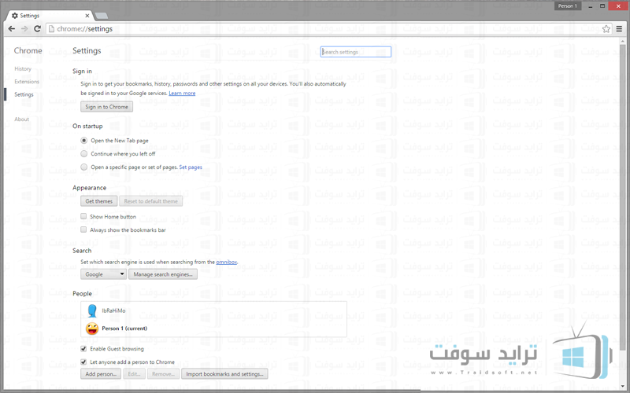
Task: Focus the Search settings field
Action: (356, 52)
